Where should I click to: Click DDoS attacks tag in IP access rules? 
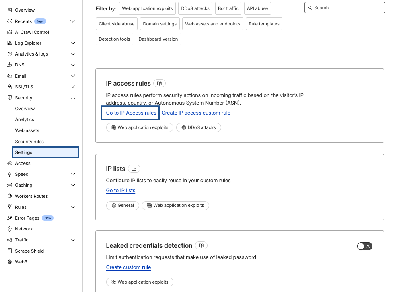point(199,127)
